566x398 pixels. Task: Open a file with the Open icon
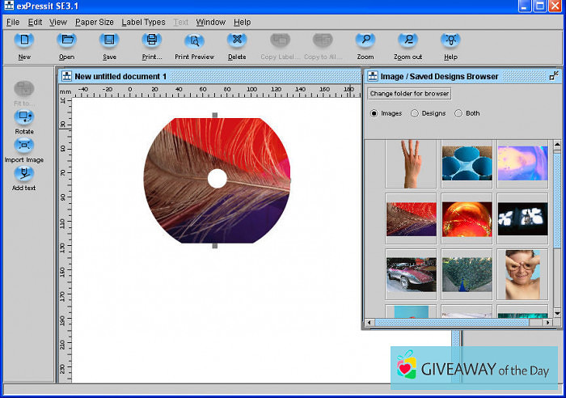coord(67,40)
